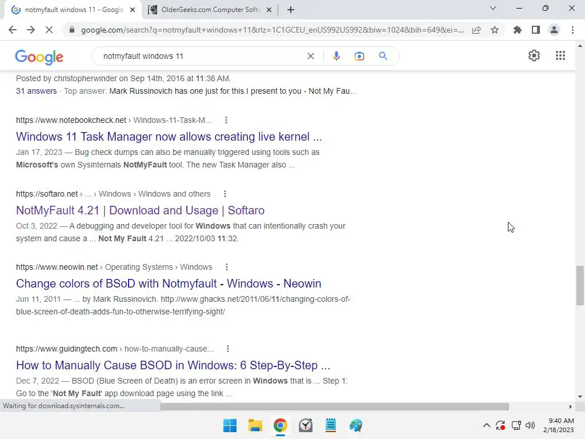Switch to OlderGeeks.com tab

(210, 10)
